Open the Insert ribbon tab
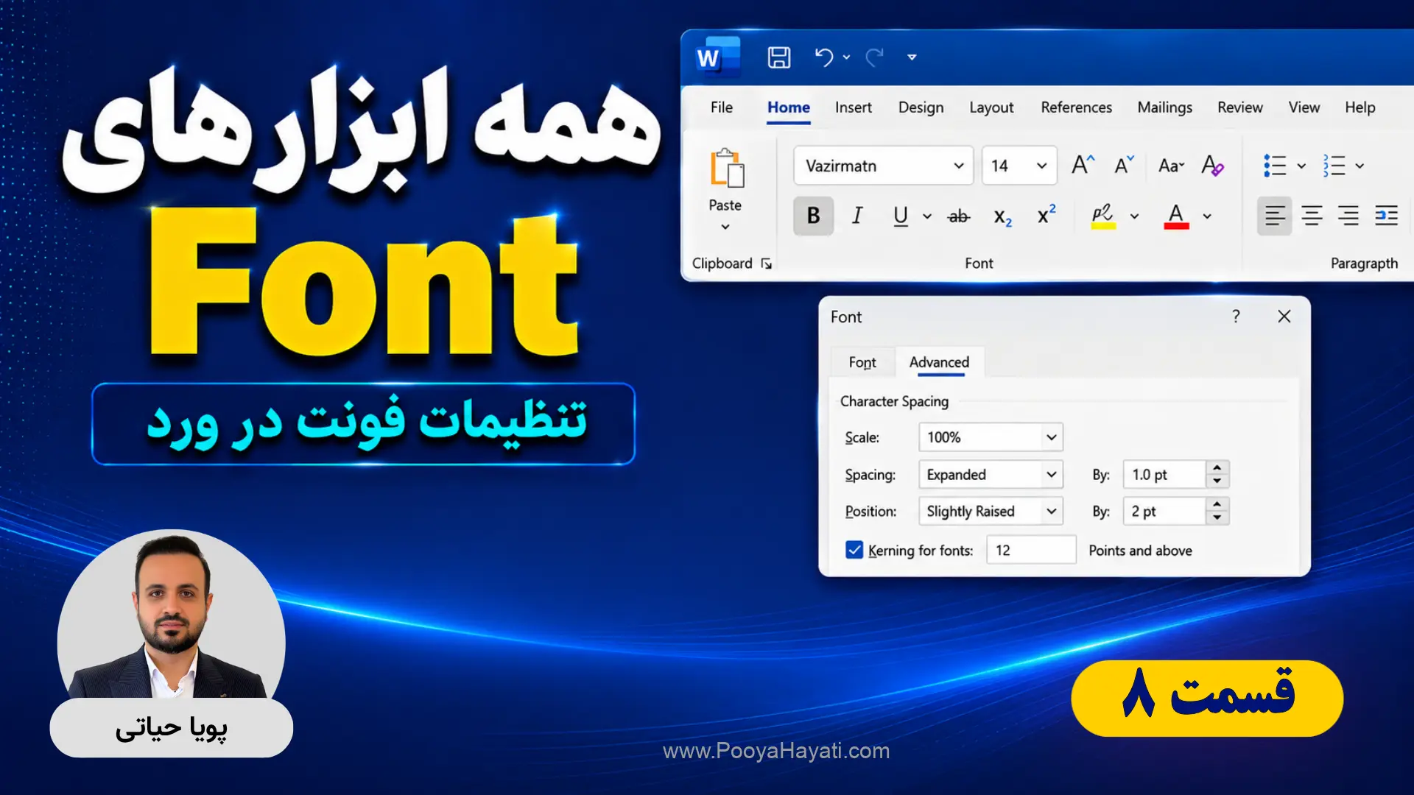Viewport: 1414px width, 795px height. click(x=854, y=107)
